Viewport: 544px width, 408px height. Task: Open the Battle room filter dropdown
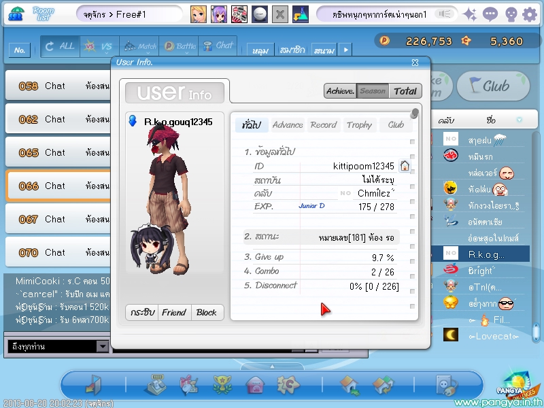click(x=179, y=46)
